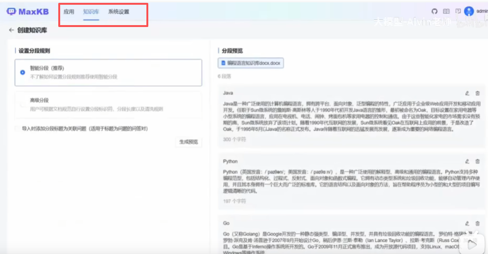
Task: Click the 6 段落 count label
Action: [225, 76]
